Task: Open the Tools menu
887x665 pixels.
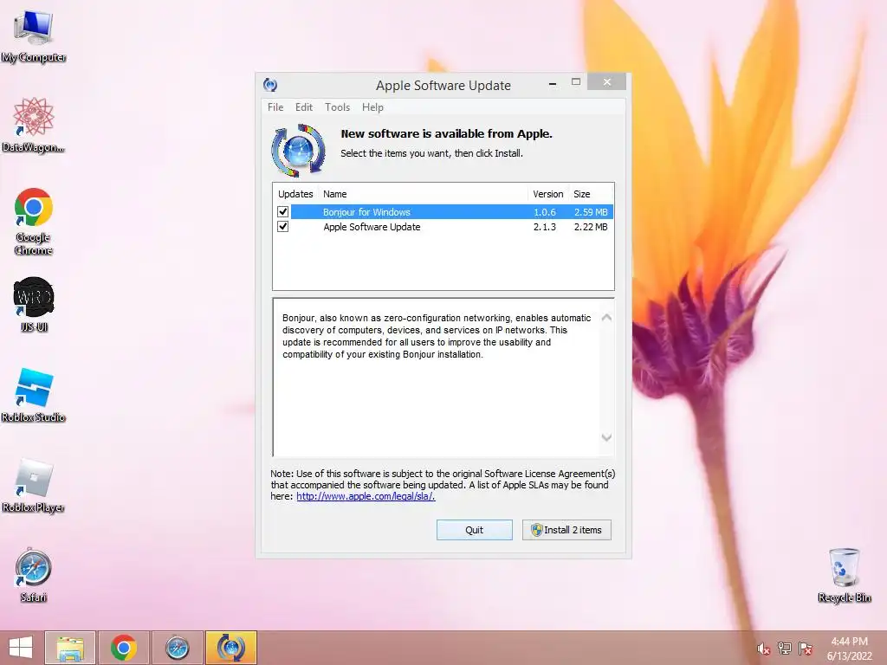Action: point(337,107)
